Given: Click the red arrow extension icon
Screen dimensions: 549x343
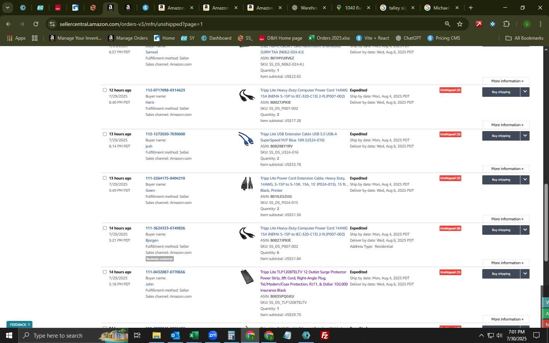Looking at the screenshot, I should (478, 24).
